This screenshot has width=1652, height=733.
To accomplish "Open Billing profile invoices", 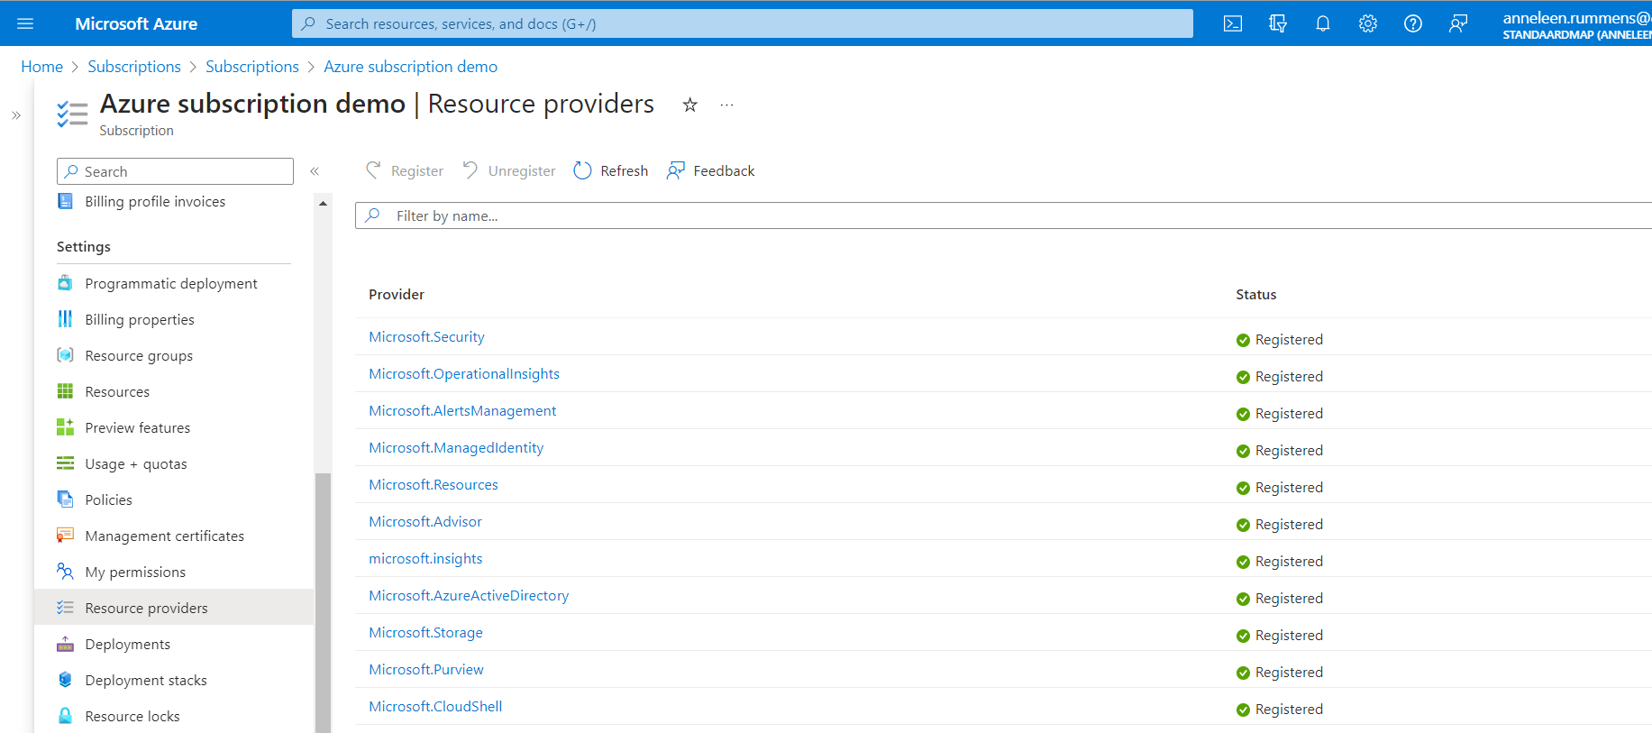I will (155, 201).
